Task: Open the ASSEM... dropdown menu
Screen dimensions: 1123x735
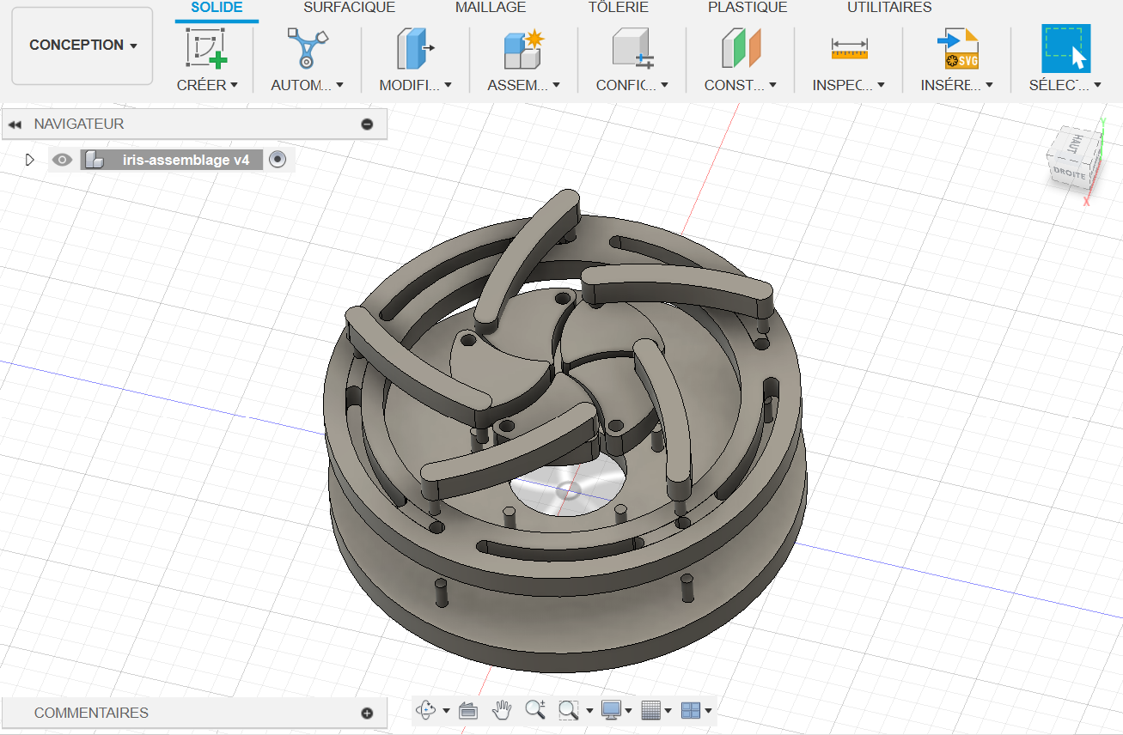Action: tap(523, 85)
